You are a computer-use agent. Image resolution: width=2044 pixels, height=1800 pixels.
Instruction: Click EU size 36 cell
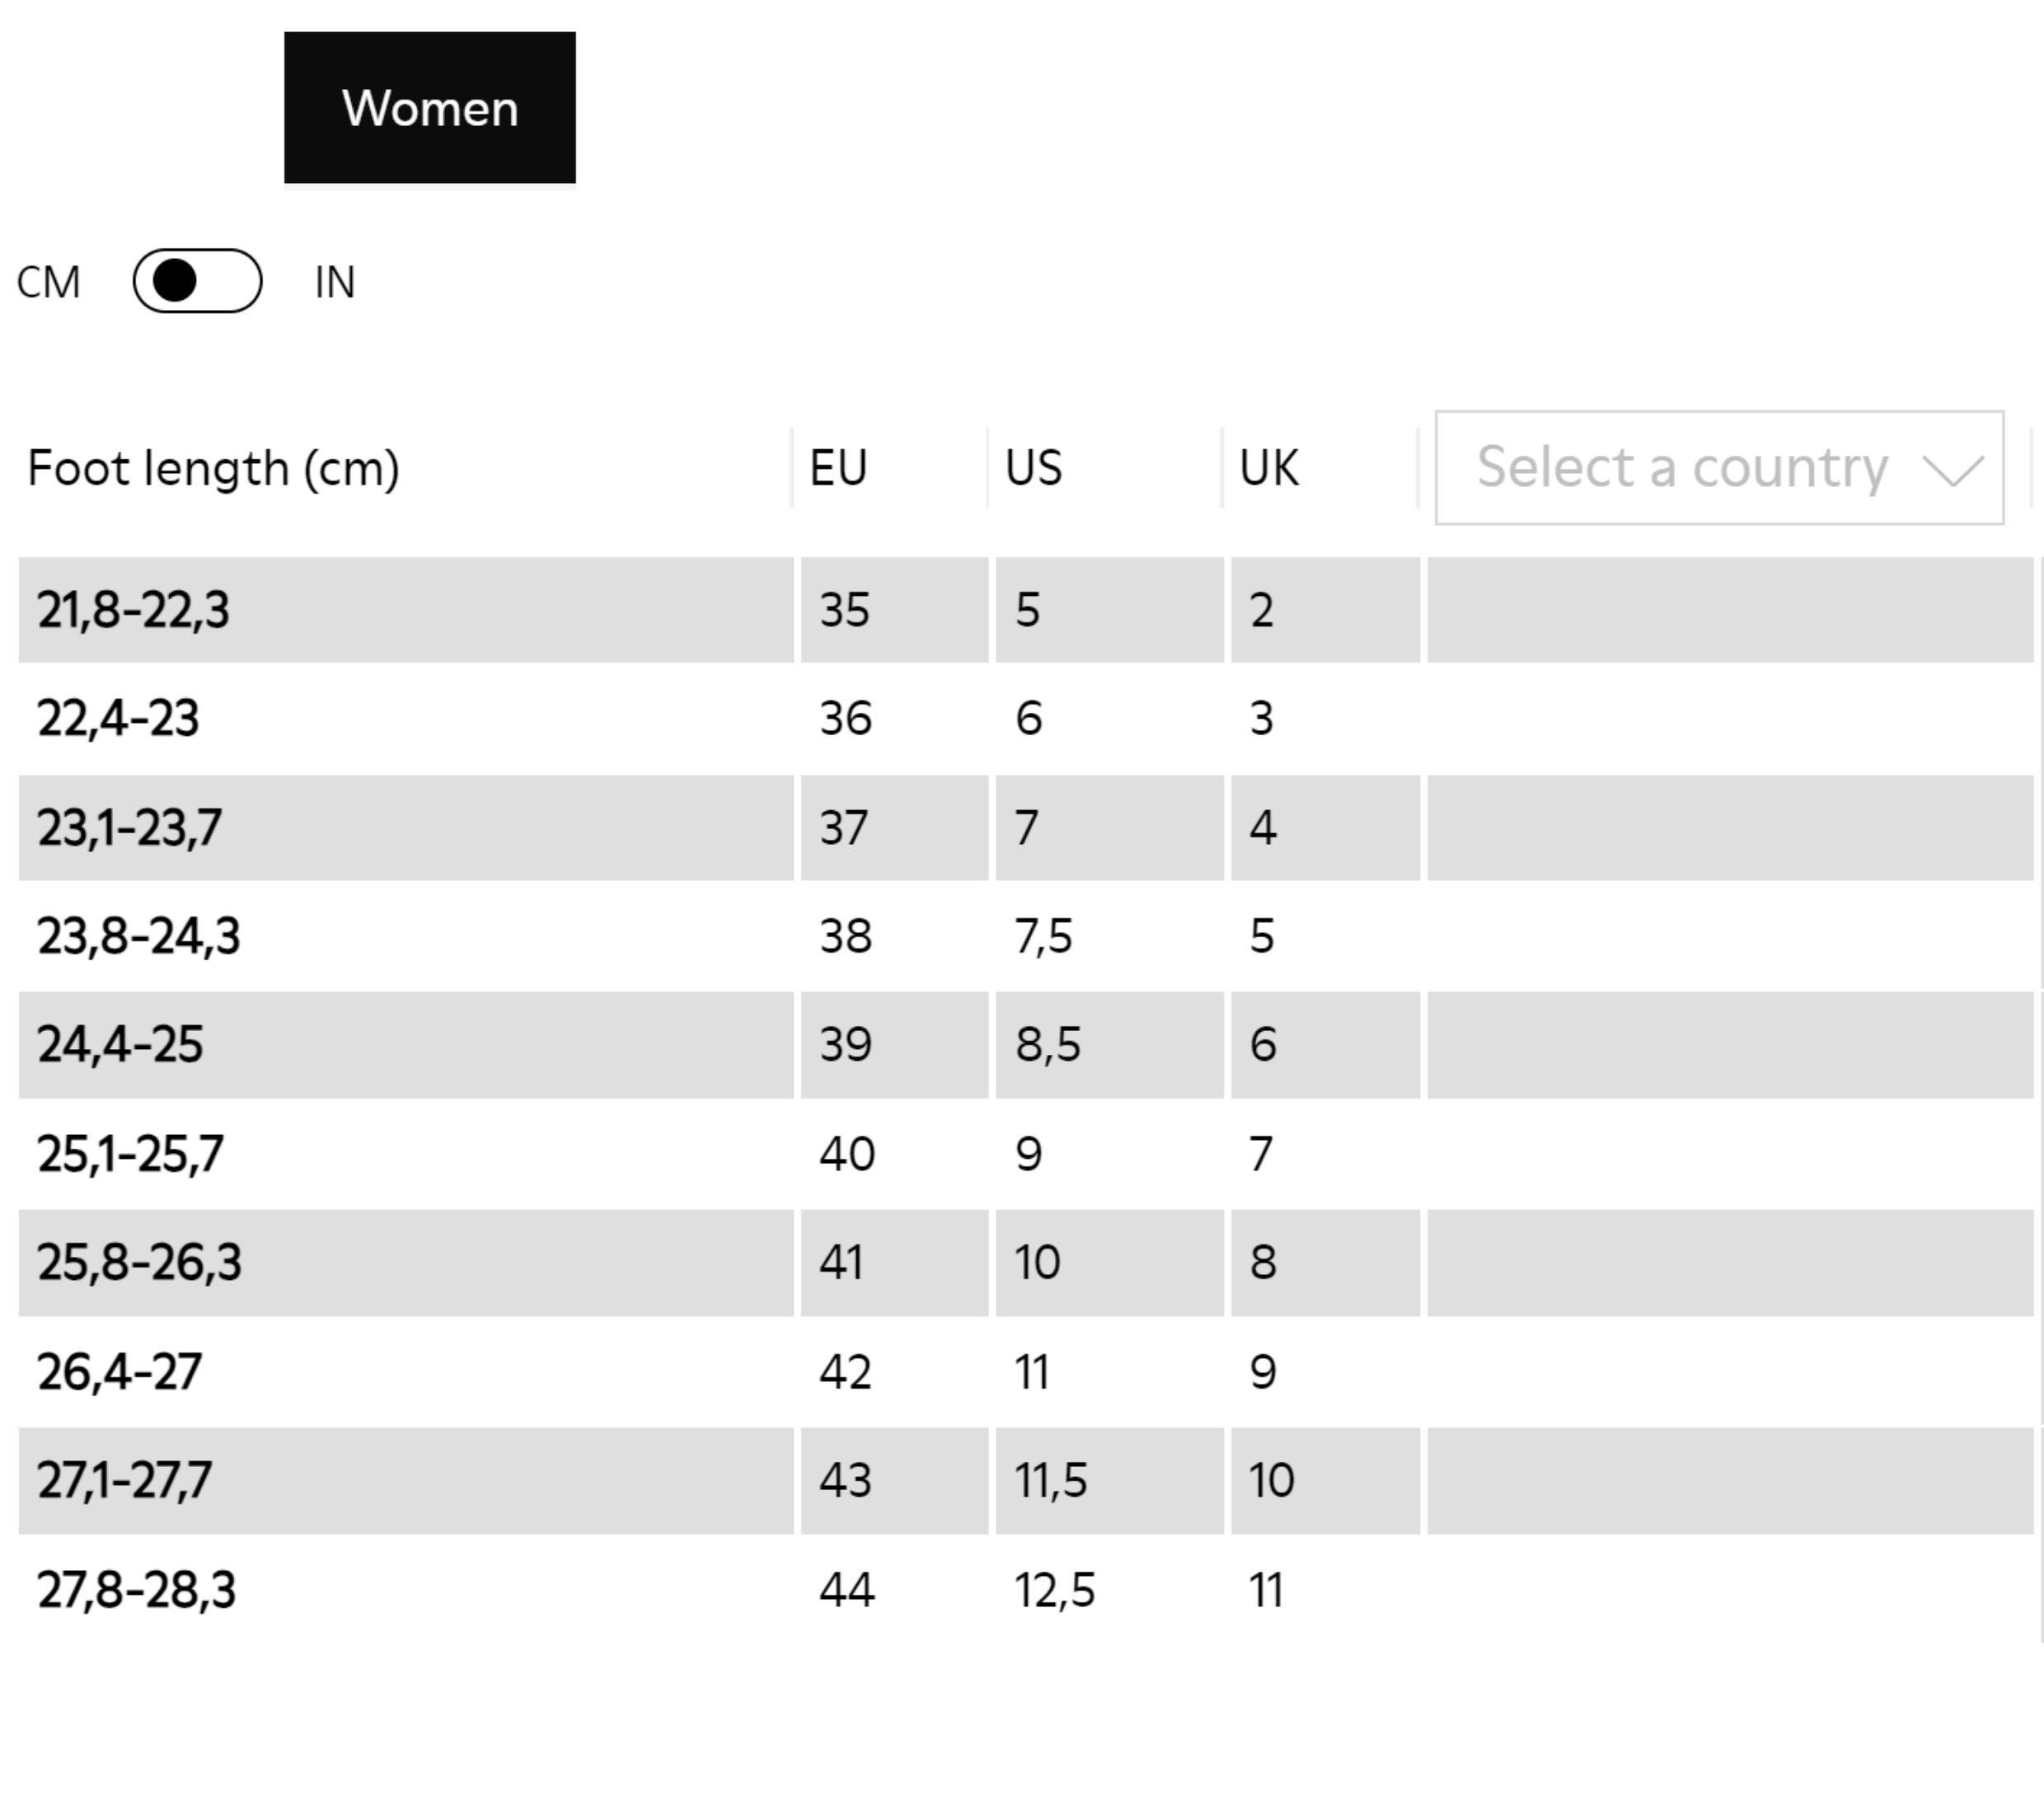click(846, 718)
